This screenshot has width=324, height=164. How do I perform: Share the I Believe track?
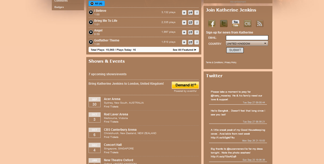[x=190, y=12]
